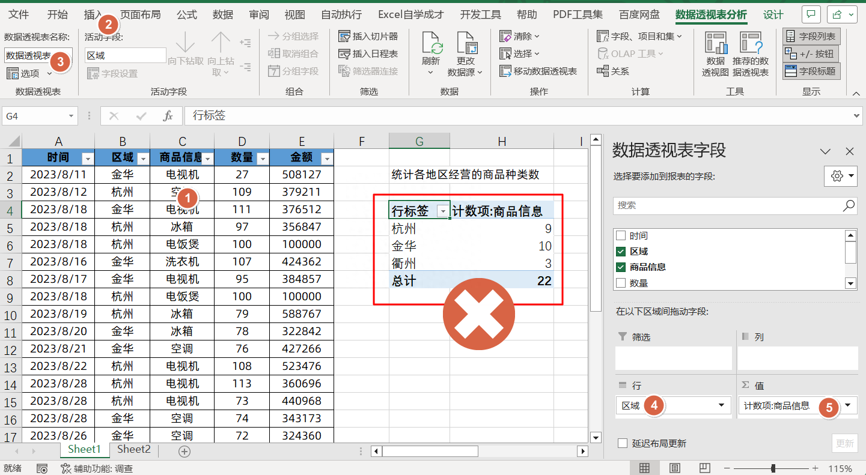Viewport: 866px width, 475px height.
Task: Select cell containing 衢州
Action: (x=419, y=263)
